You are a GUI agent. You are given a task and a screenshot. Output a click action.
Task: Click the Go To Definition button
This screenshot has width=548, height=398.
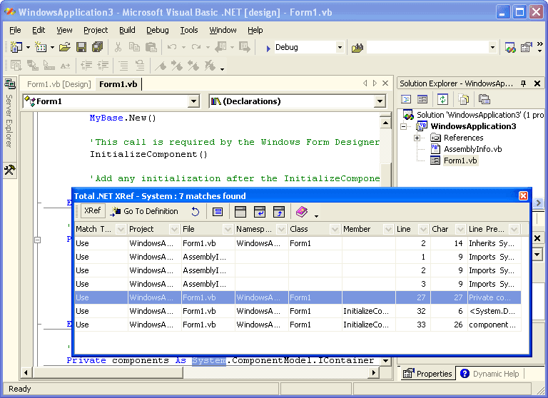pyautogui.click(x=144, y=211)
